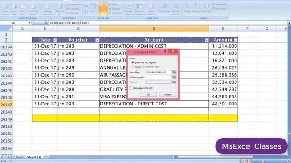The image size is (291, 163).
Task: Clear the current filter
Action: (113, 4)
